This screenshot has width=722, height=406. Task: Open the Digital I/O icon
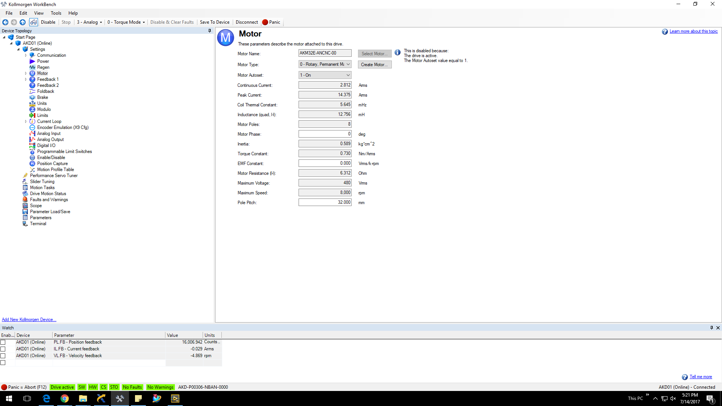tap(32, 145)
